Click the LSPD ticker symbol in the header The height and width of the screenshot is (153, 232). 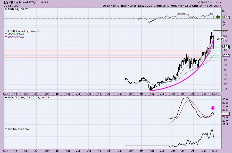coord(9,2)
